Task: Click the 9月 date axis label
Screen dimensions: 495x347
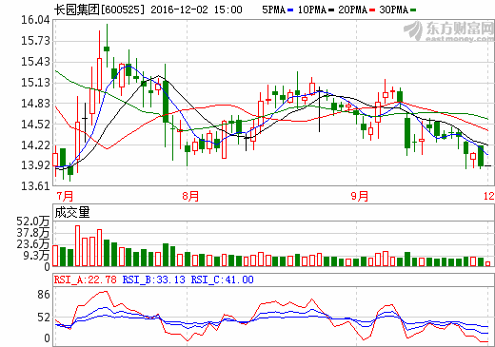Action: (360, 196)
